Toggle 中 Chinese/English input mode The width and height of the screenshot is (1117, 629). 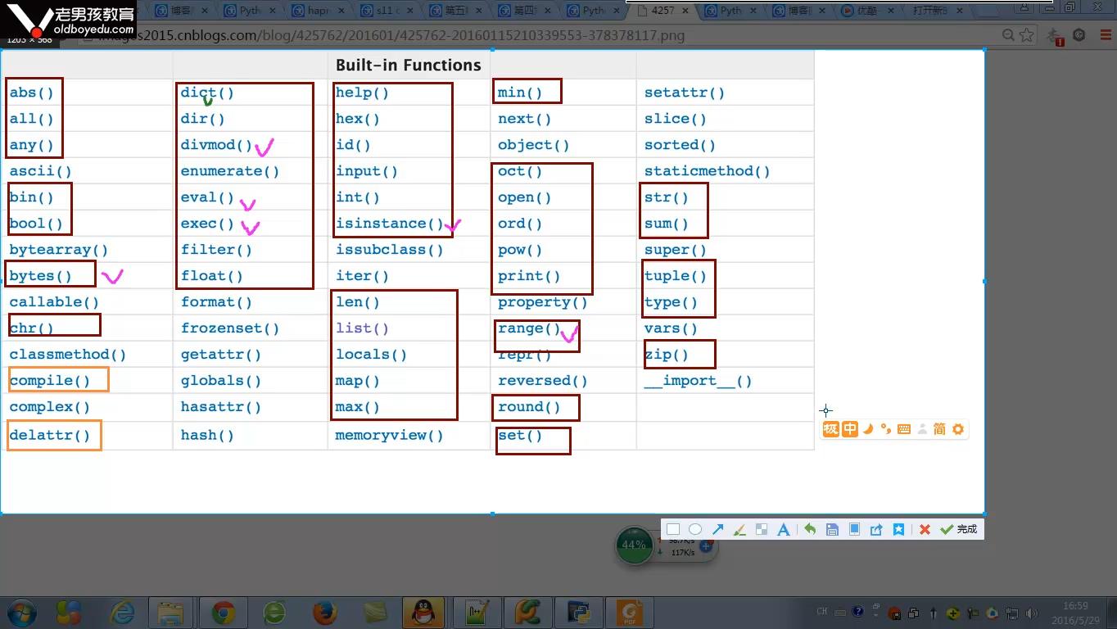pos(850,429)
